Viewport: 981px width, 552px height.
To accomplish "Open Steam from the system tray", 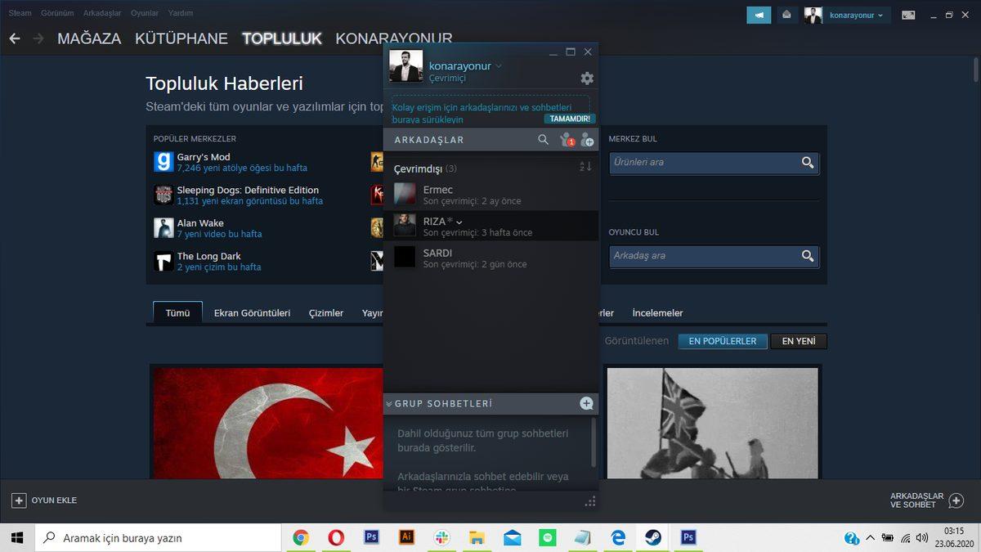I will [x=652, y=537].
